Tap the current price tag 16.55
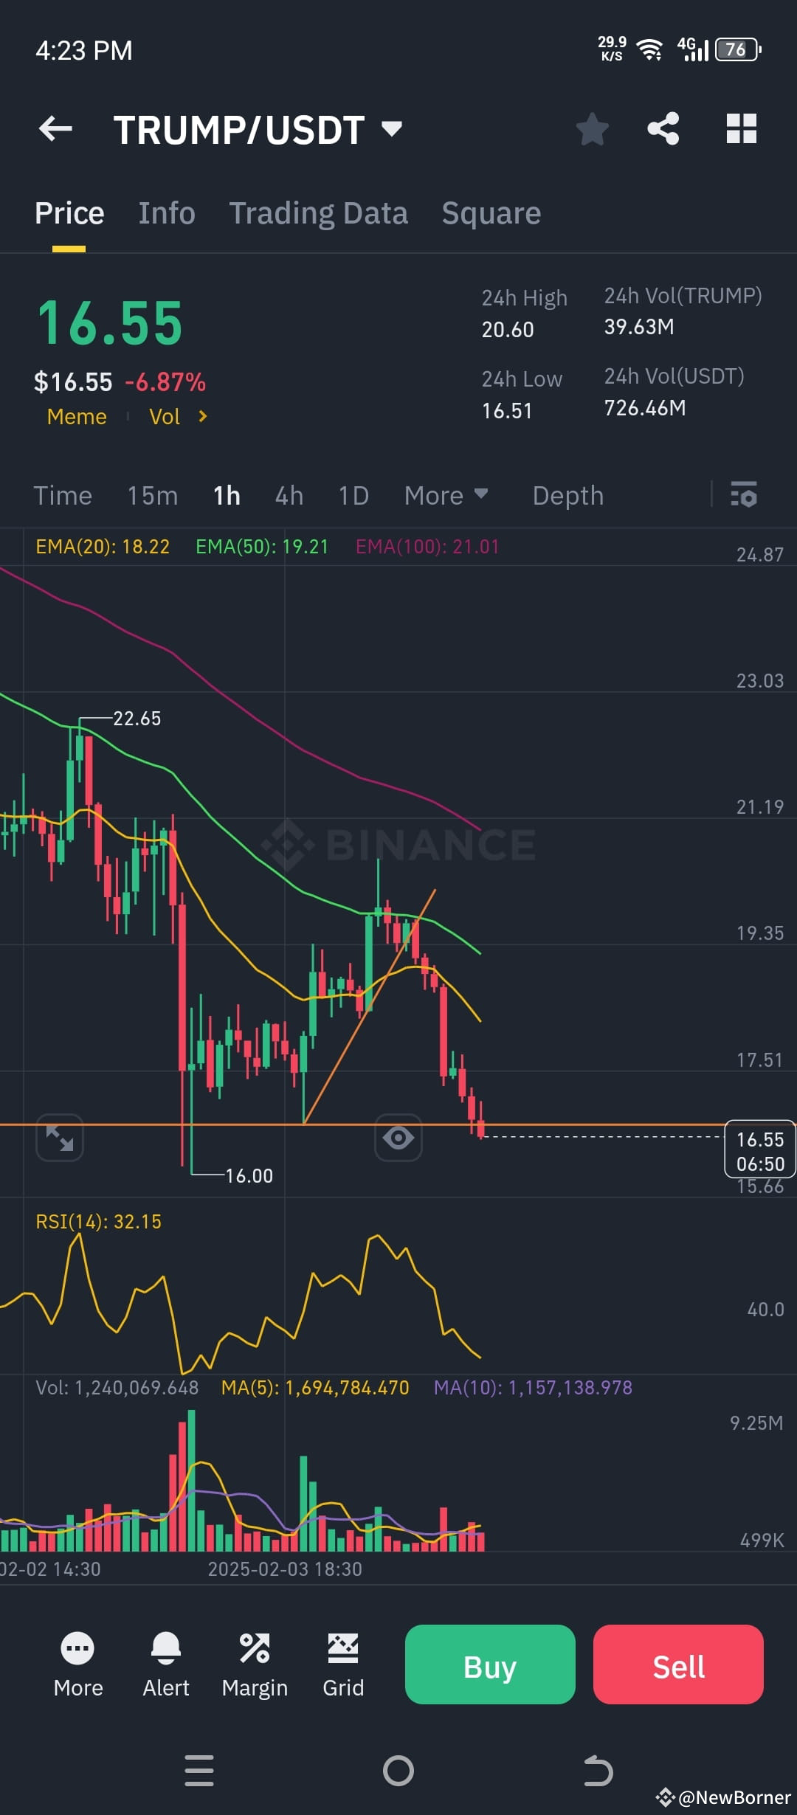Screen dimensions: 797x1815 [x=760, y=1149]
